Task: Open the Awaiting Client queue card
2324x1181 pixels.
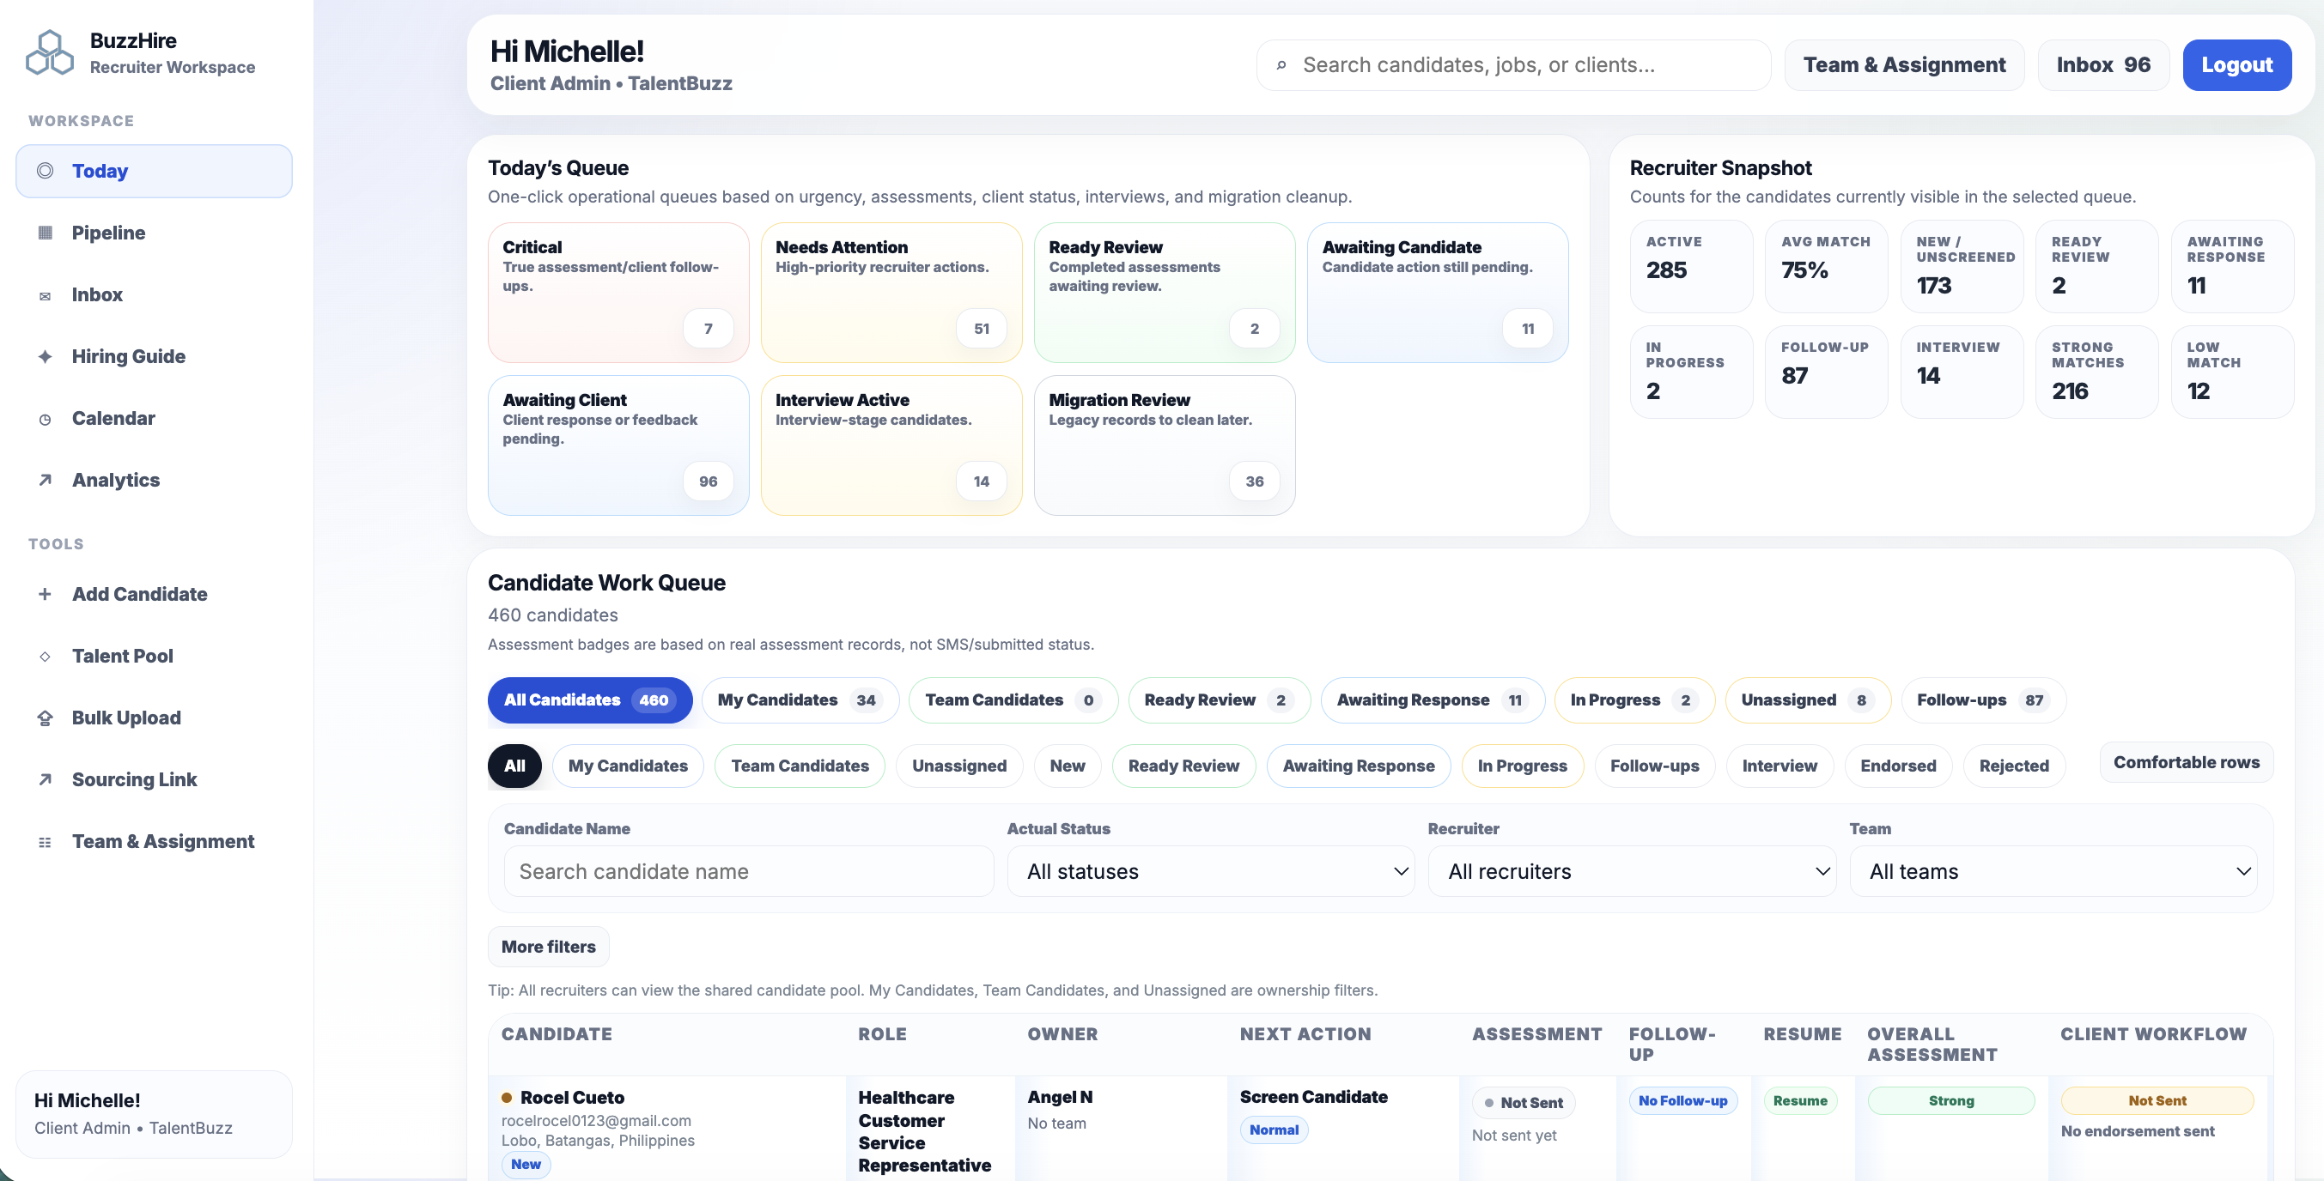Action: click(x=618, y=445)
